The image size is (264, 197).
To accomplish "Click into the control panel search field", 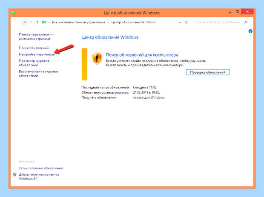I will [x=217, y=22].
